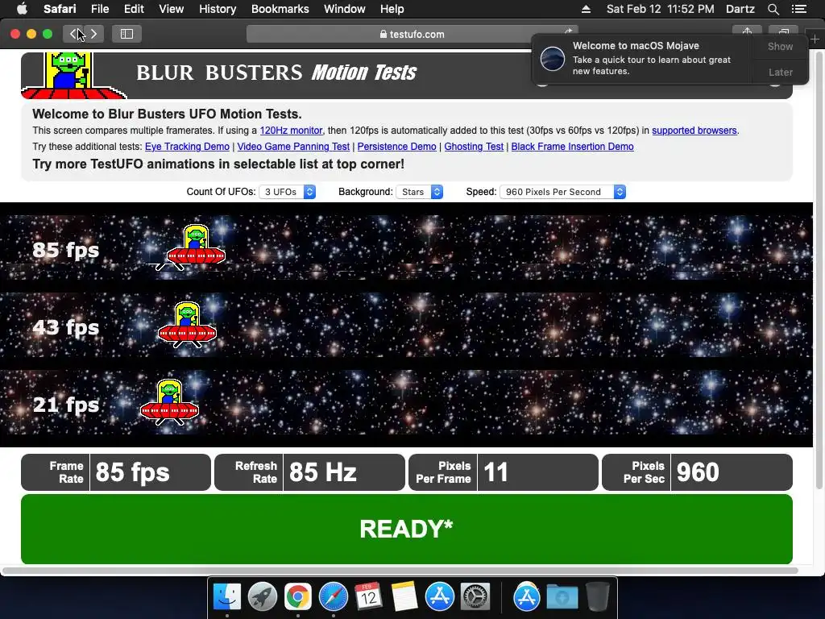Open System Preferences gear from Dock

coord(475,597)
